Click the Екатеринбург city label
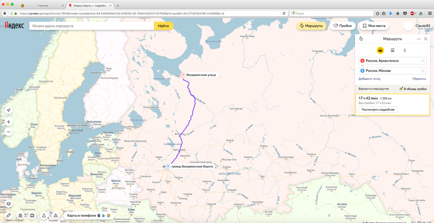The height and width of the screenshot is (223, 434). 285,157
